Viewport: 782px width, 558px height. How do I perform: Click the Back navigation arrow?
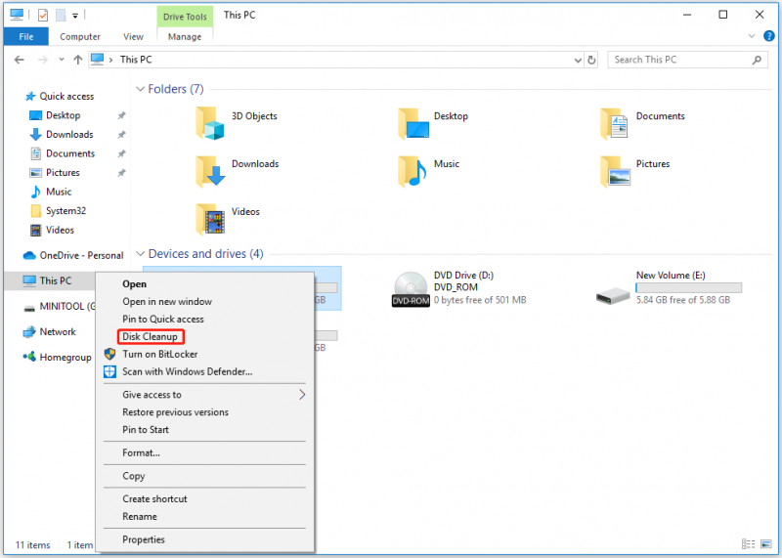coord(19,60)
